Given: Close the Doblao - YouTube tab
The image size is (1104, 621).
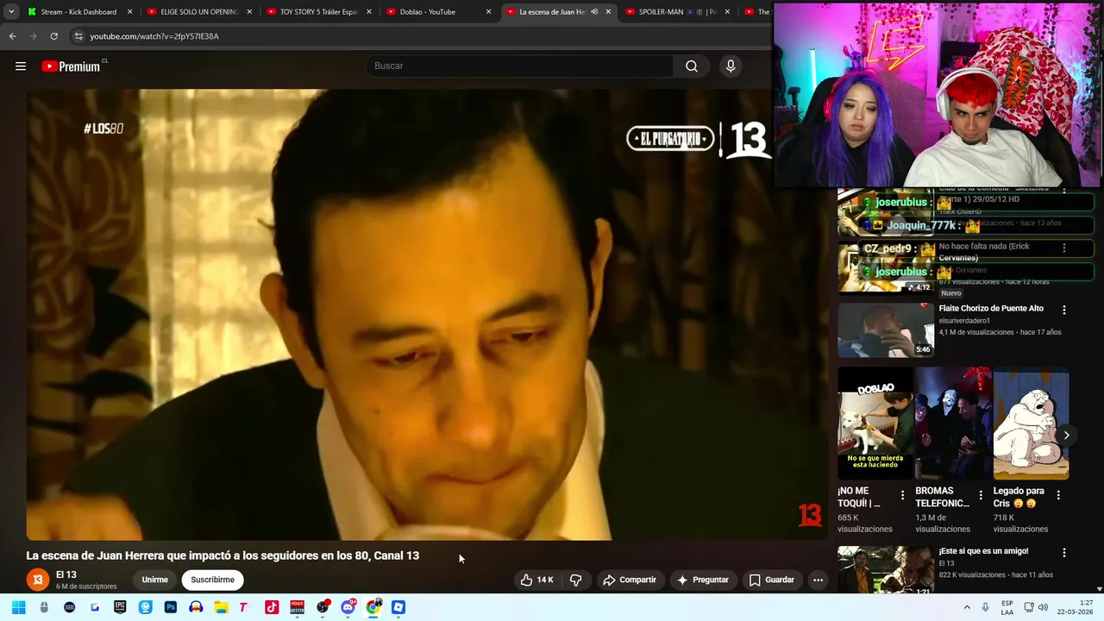Looking at the screenshot, I should click(x=488, y=12).
